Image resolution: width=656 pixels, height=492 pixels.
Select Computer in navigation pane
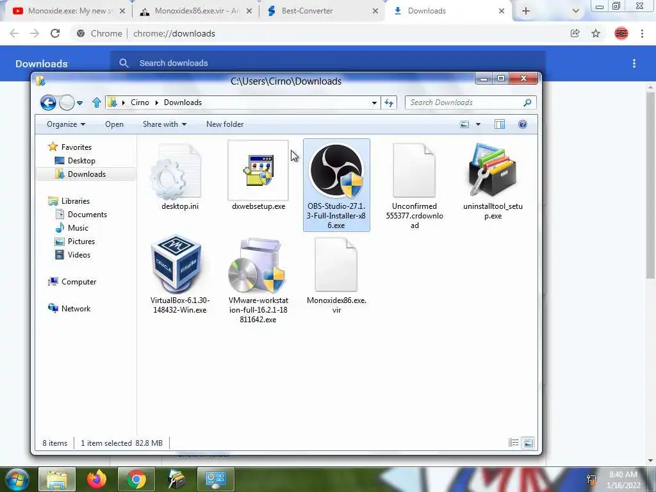pyautogui.click(x=79, y=282)
